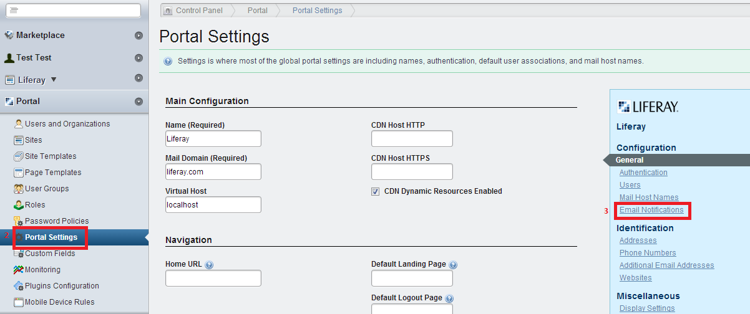Open Users and Organizations page

click(67, 124)
